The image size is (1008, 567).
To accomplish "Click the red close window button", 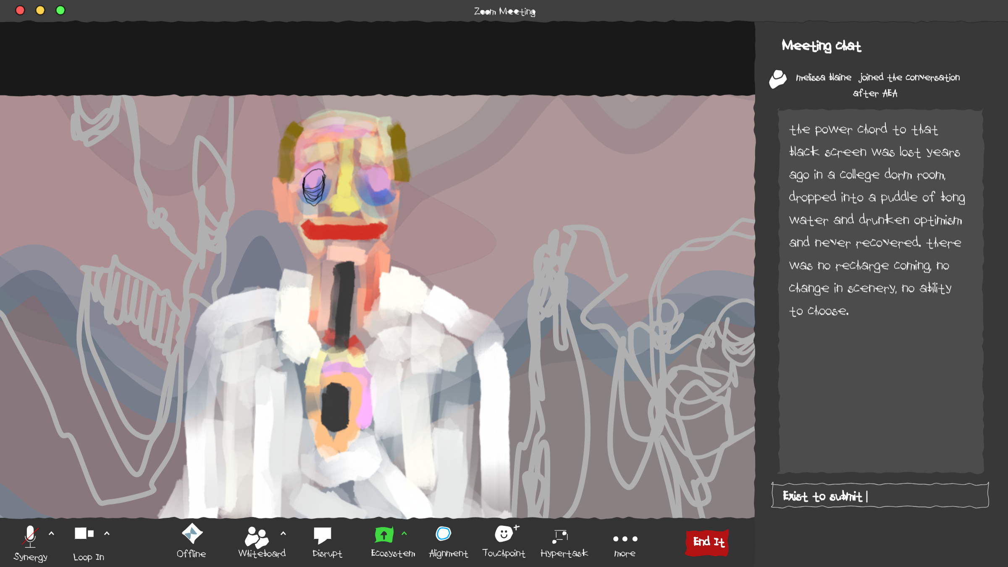I will point(20,10).
